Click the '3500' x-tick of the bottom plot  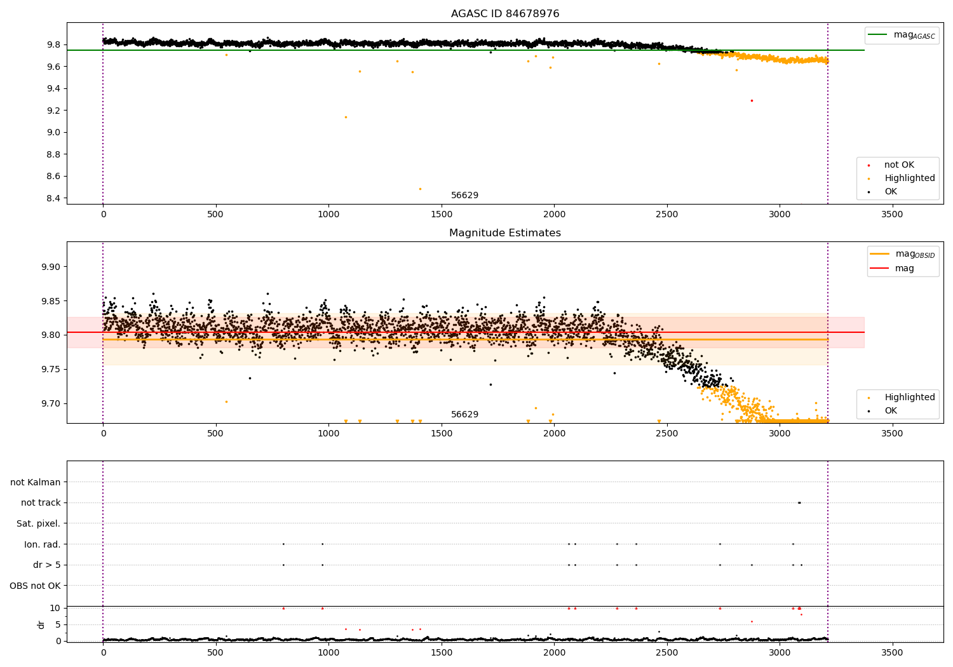tap(893, 652)
